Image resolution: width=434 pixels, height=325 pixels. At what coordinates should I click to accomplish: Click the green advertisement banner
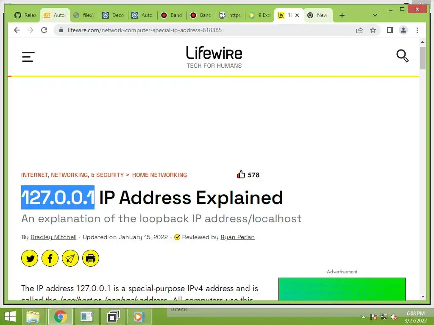click(x=342, y=289)
